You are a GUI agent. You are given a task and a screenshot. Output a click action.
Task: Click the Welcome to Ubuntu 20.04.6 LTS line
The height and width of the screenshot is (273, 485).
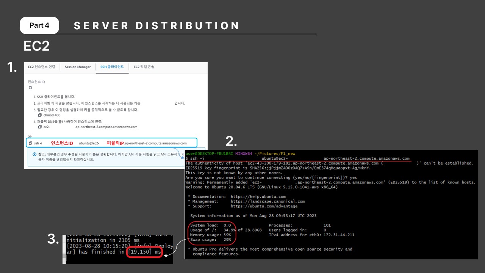click(x=261, y=187)
